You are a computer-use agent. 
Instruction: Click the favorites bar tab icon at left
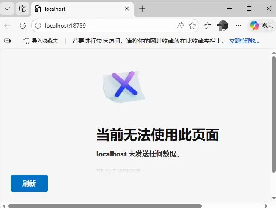pyautogui.click(x=7, y=41)
